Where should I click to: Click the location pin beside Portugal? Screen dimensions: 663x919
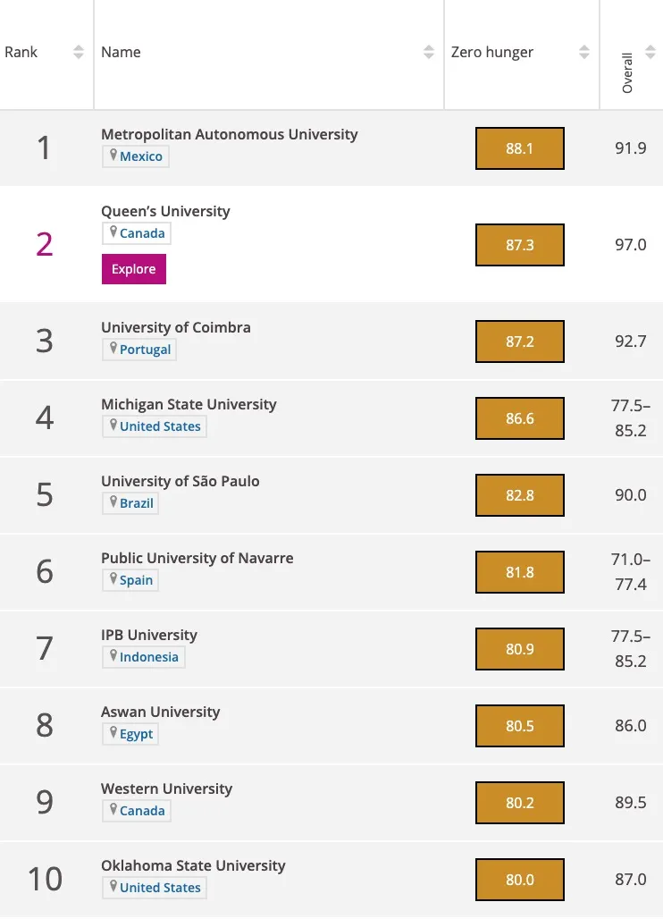[113, 349]
